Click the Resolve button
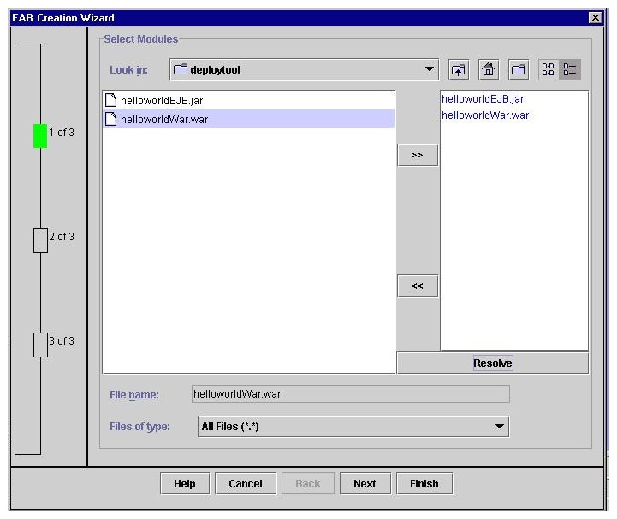The image size is (617, 519). point(493,363)
